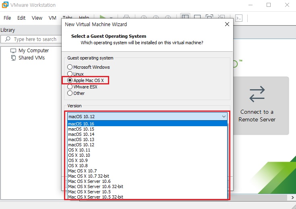Viewport: 296px width, 209px height.
Task: Choose OS X 10.8 from the version list
Action: (x=147, y=166)
